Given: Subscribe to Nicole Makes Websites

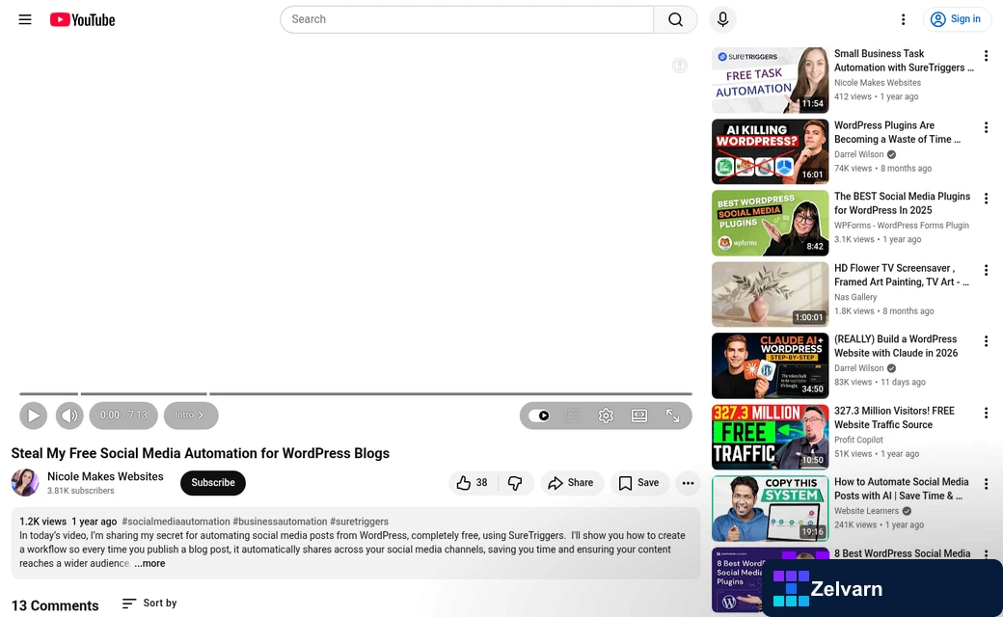Looking at the screenshot, I should tap(213, 483).
